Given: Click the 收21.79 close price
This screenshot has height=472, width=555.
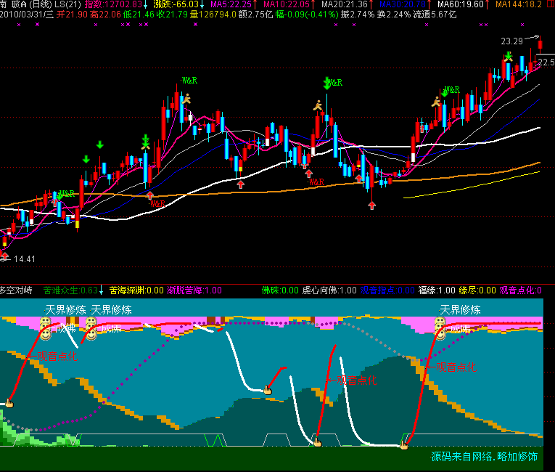Looking at the screenshot, I should 172,15.
